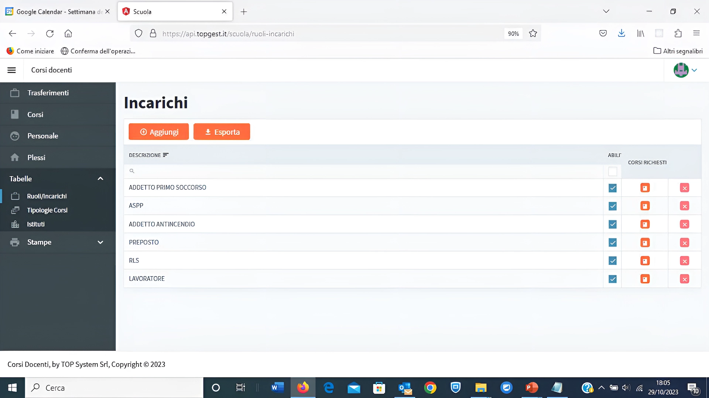This screenshot has height=398, width=709.
Task: Open corsi richiesti for ASPP row
Action: [x=645, y=206]
